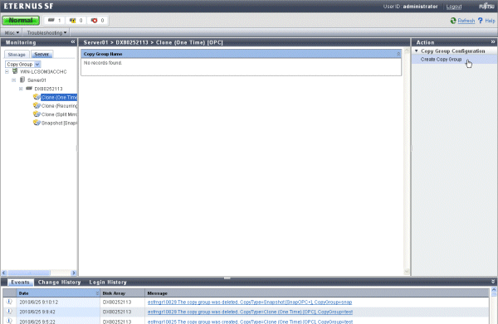Click the Help link
Viewport: 498px width, 324px height.
point(490,21)
